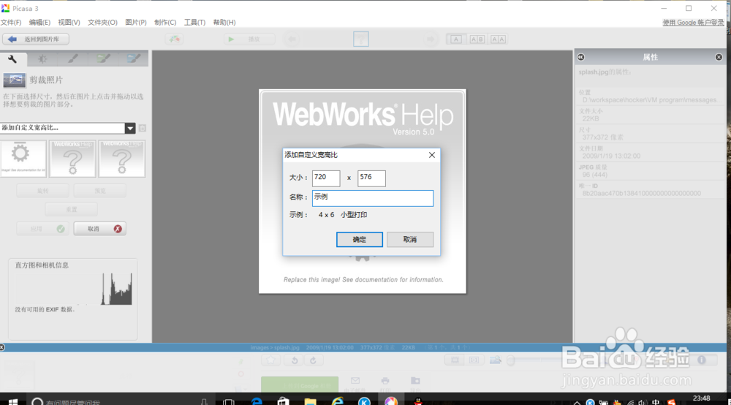Click the green Google upload button
The image size is (731, 405).
pos(300,385)
